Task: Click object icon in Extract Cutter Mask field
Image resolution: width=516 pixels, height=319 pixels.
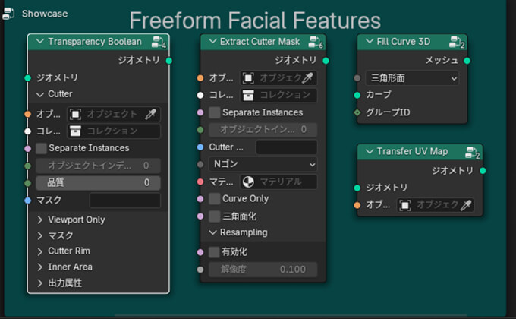Action: pyautogui.click(x=248, y=77)
